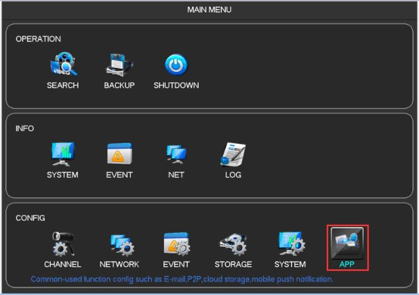The height and width of the screenshot is (295, 419).
Task: View the LOG document icon
Action: click(x=233, y=155)
